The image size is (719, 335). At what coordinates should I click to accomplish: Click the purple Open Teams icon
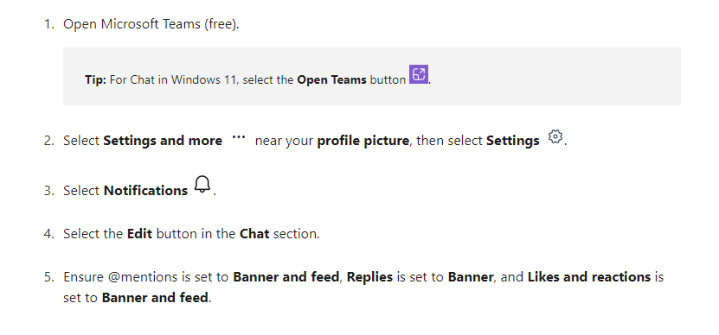(419, 74)
